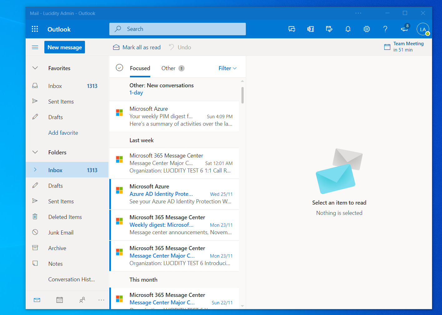Open the To Do tasks panel
The height and width of the screenshot is (315, 442).
tap(329, 29)
